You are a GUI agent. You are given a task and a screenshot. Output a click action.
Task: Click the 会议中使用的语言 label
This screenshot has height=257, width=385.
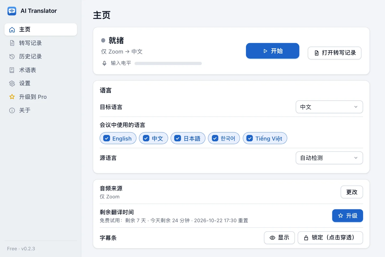pos(122,125)
